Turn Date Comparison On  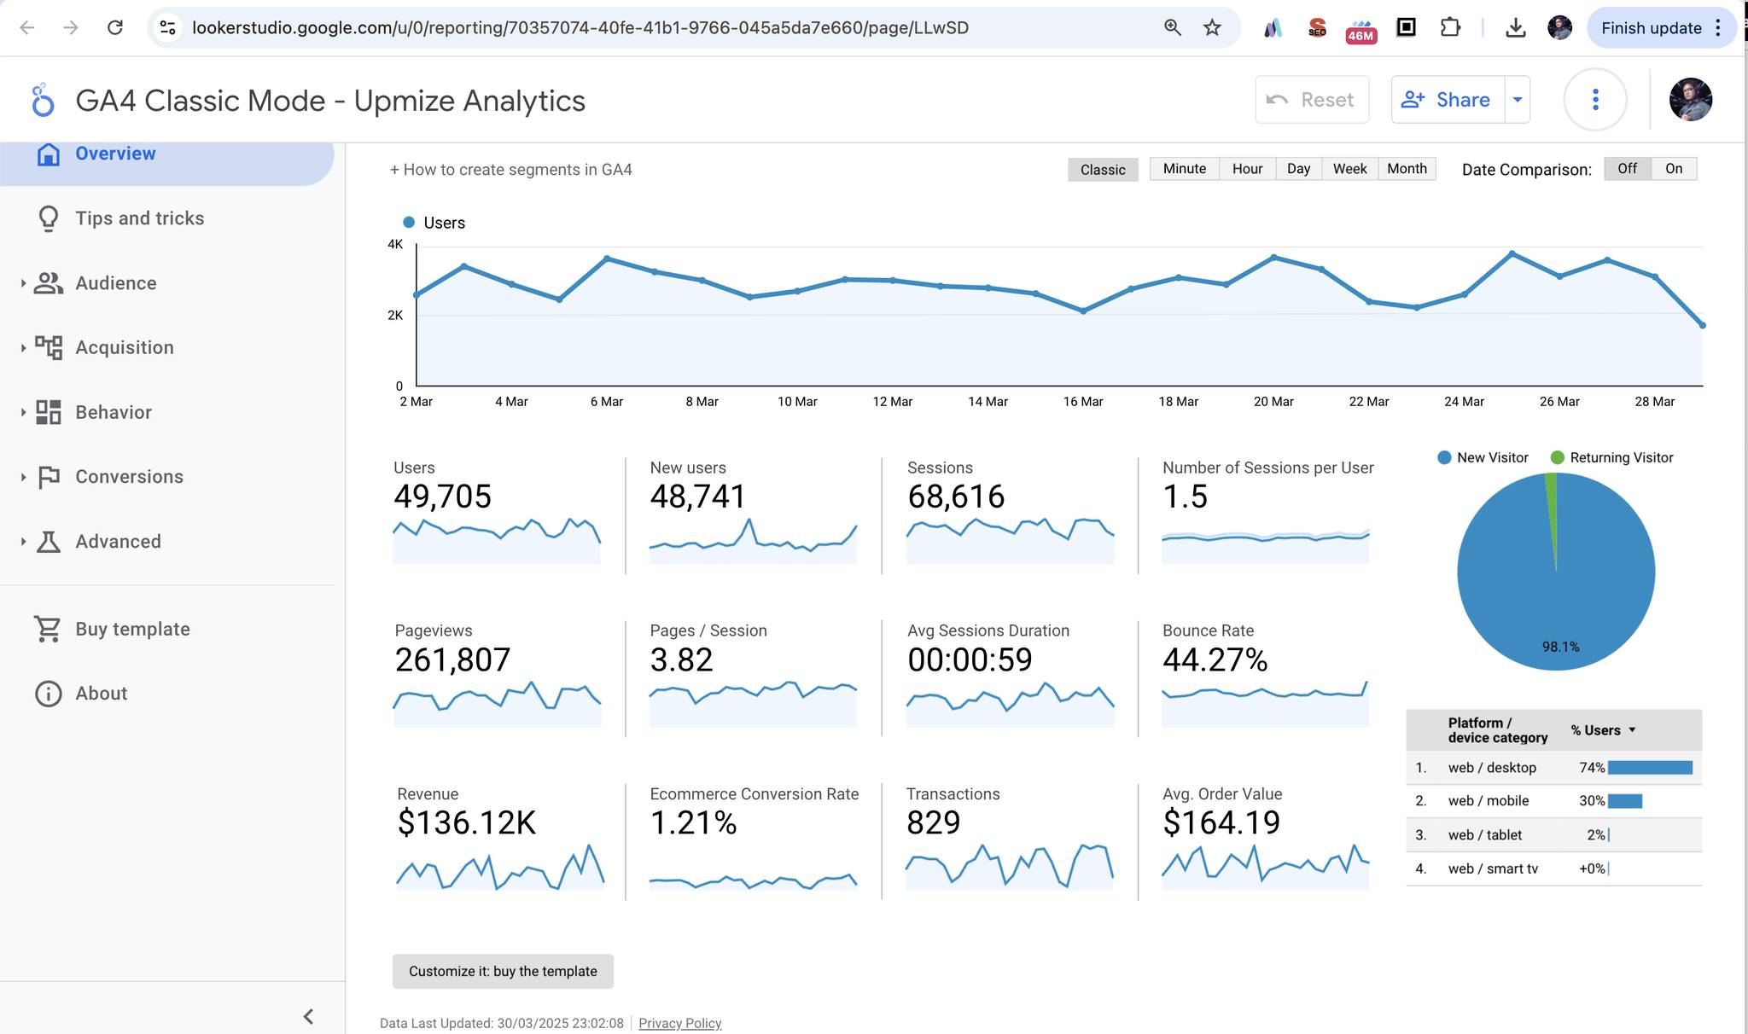pos(1674,169)
